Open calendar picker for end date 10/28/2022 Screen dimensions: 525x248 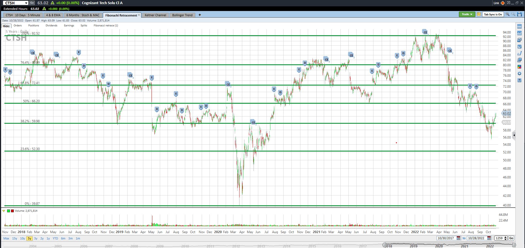click(489, 238)
